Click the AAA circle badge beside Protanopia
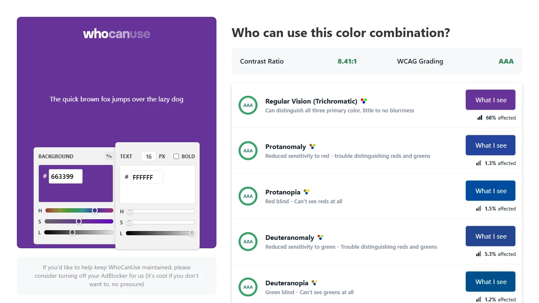The image size is (539, 303). tap(248, 196)
